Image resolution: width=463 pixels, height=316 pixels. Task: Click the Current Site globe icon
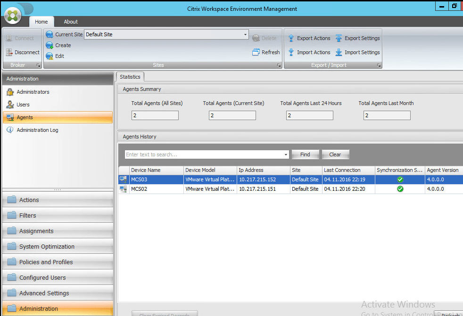(x=50, y=34)
